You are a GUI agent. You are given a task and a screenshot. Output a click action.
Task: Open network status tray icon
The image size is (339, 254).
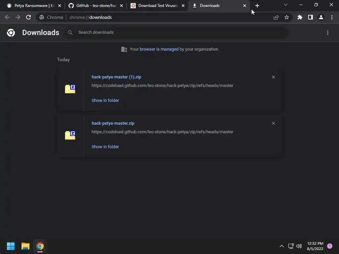point(291,246)
